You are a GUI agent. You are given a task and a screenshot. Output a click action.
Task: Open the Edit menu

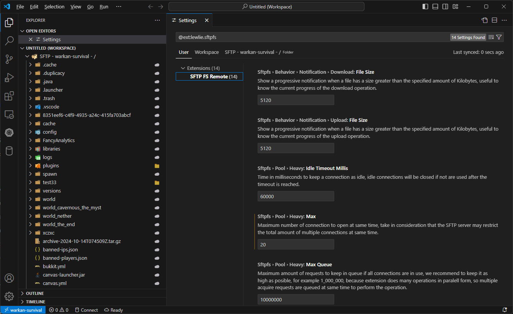[x=34, y=6]
